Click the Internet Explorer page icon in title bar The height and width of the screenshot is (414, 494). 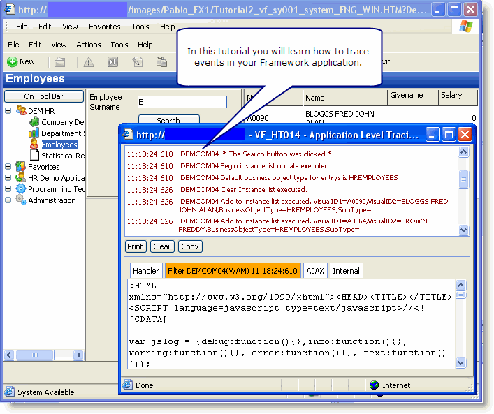coord(10,10)
